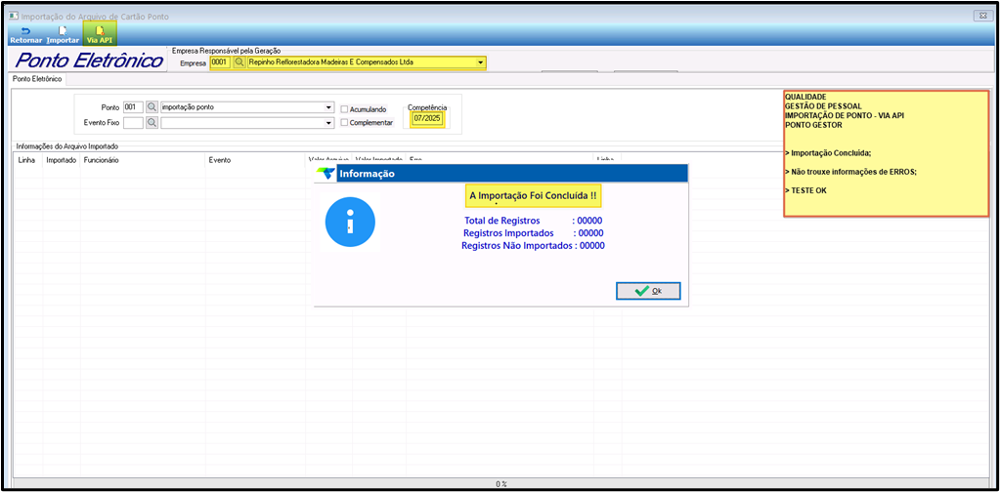Click the blue information icon in dialog
Image resolution: width=1000 pixels, height=492 pixels.
click(x=350, y=223)
